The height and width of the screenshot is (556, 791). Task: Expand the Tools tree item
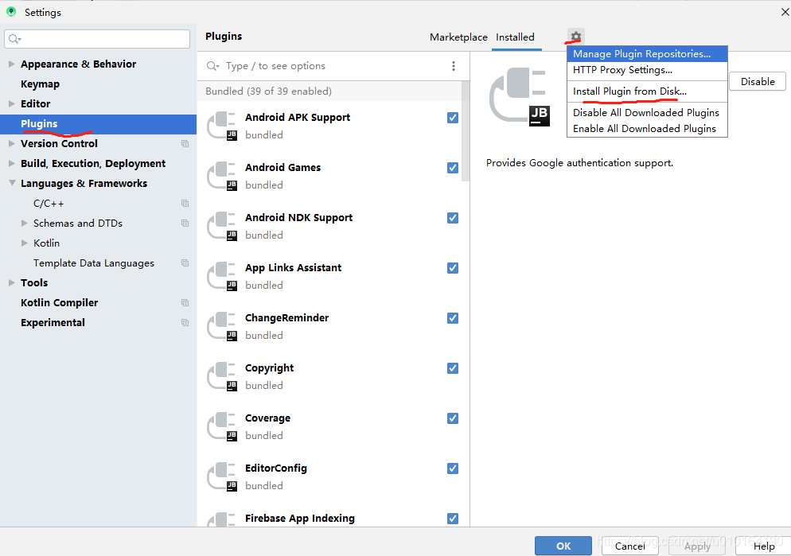tap(11, 282)
